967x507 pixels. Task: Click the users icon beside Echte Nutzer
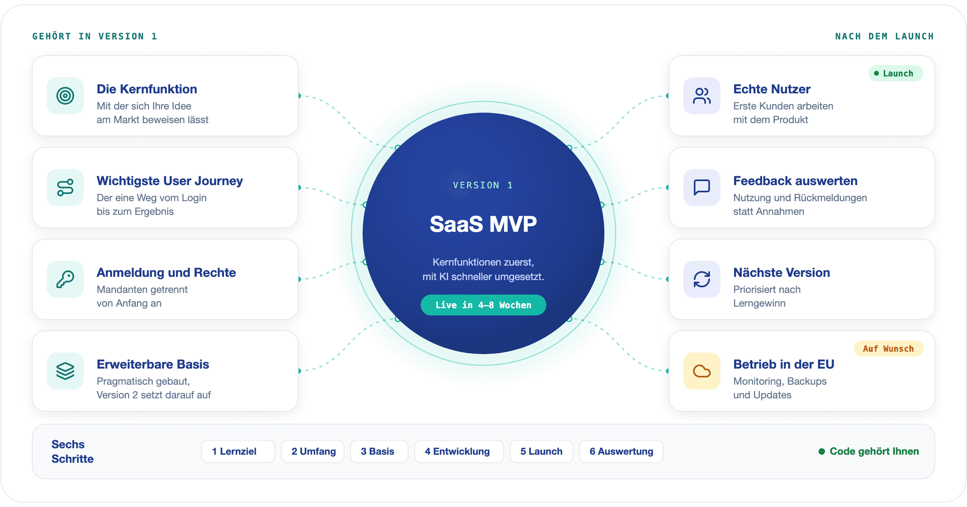coord(702,96)
